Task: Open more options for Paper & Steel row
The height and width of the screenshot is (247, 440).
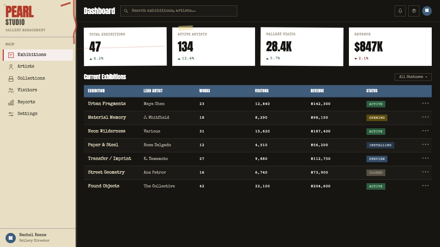Action: [426, 144]
